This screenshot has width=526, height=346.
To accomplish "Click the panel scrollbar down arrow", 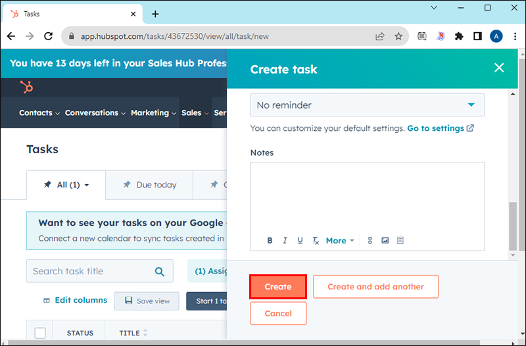I will (x=513, y=255).
